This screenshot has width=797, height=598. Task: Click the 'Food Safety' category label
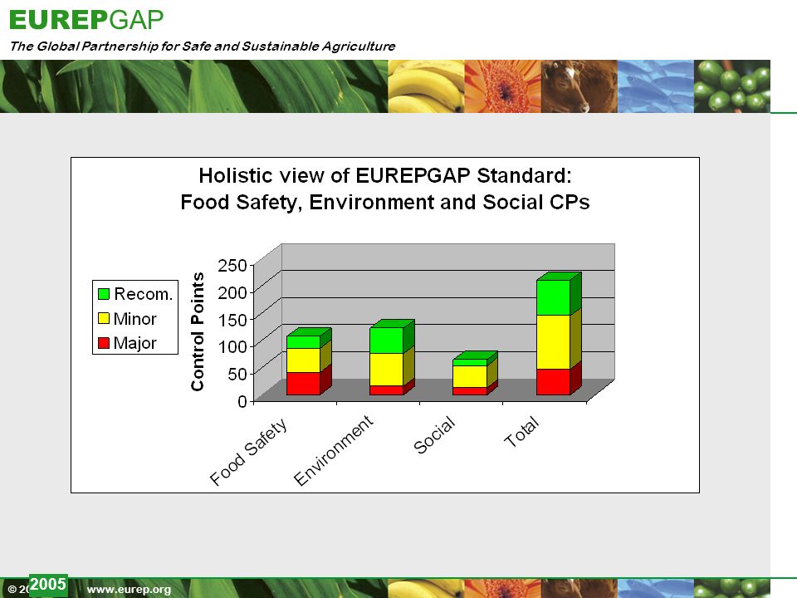click(248, 452)
